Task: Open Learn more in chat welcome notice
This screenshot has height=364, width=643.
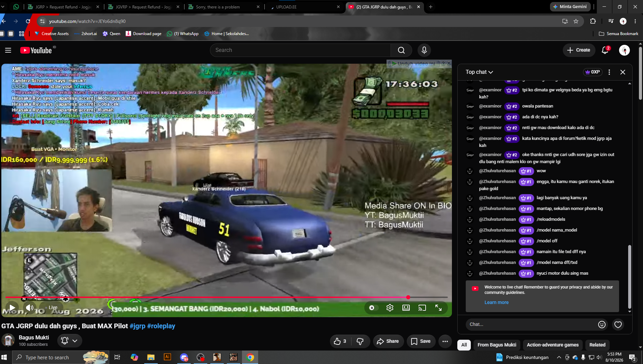Action: pyautogui.click(x=496, y=302)
